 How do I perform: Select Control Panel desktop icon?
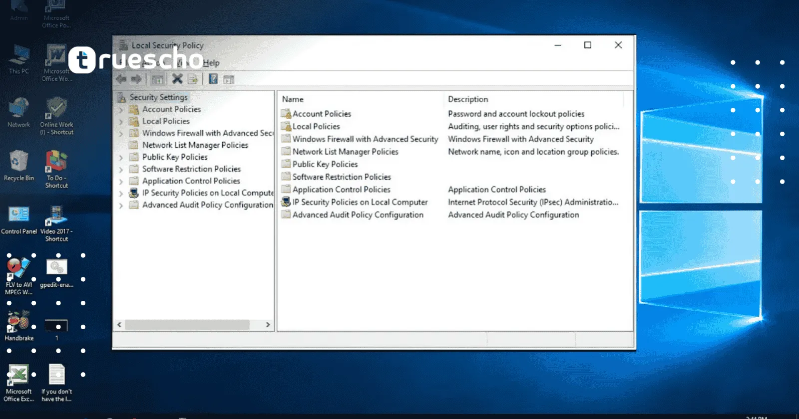[x=19, y=220]
